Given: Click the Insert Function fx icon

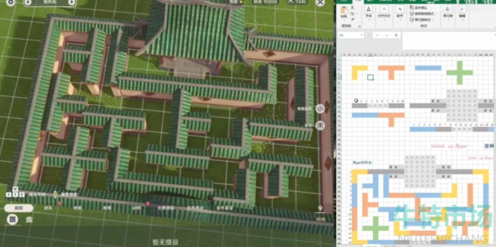Looking at the screenshot, I should click(x=396, y=35).
